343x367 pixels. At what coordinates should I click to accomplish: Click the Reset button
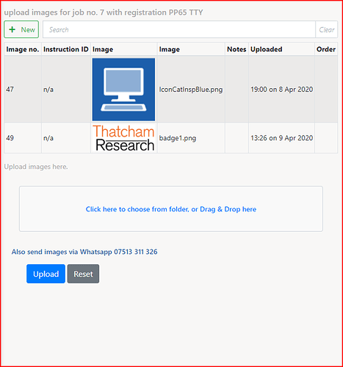tap(83, 274)
